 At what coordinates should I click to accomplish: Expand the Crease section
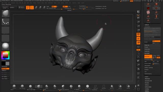click(x=146, y=47)
